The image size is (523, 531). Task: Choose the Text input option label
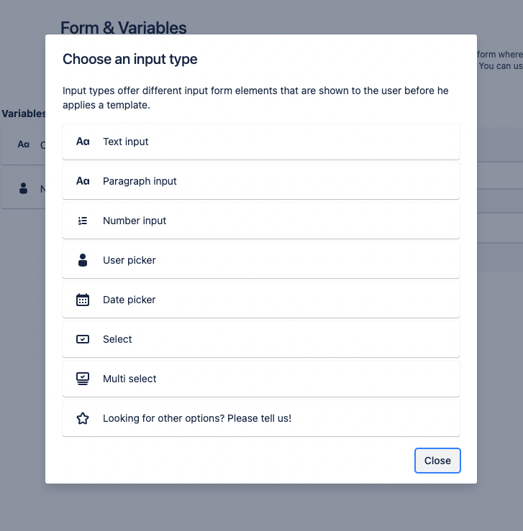pyautogui.click(x=126, y=142)
